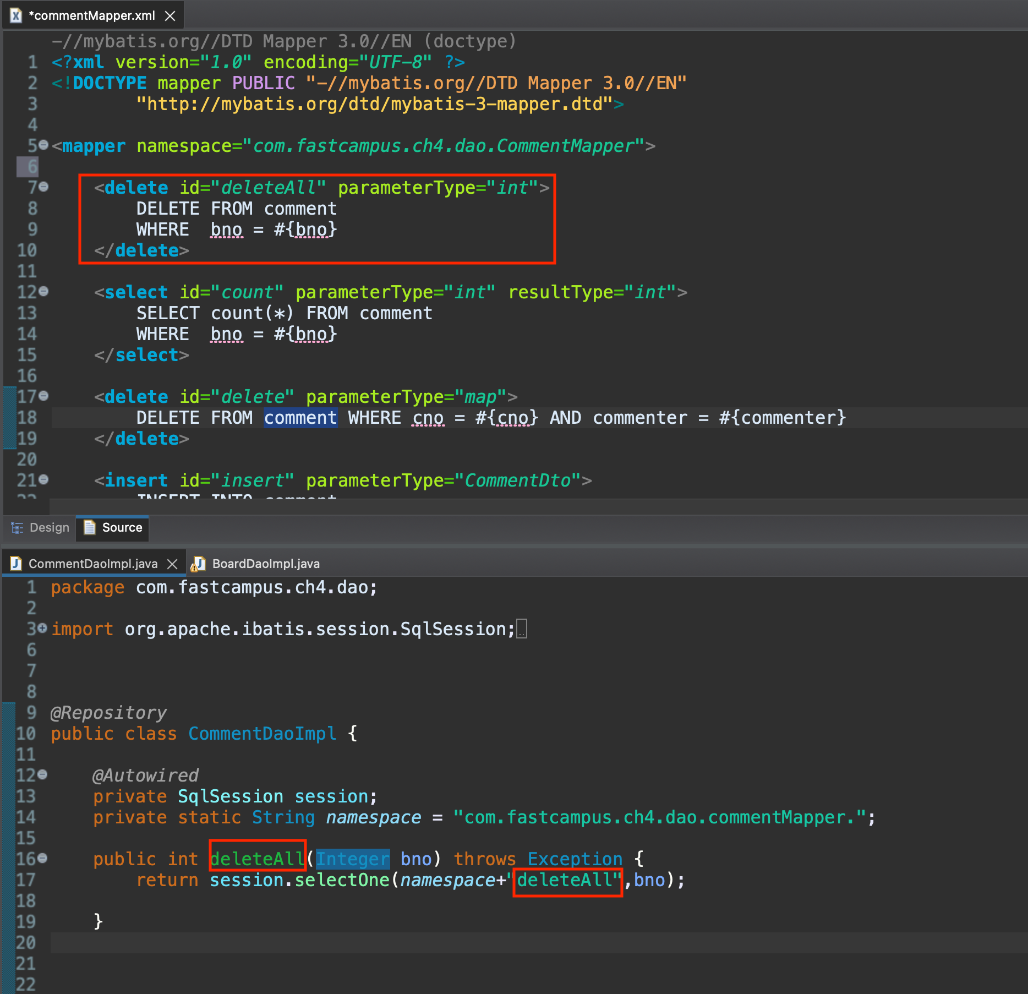
Task: Collapse the deleteAll delete block at line 7
Action: [43, 187]
